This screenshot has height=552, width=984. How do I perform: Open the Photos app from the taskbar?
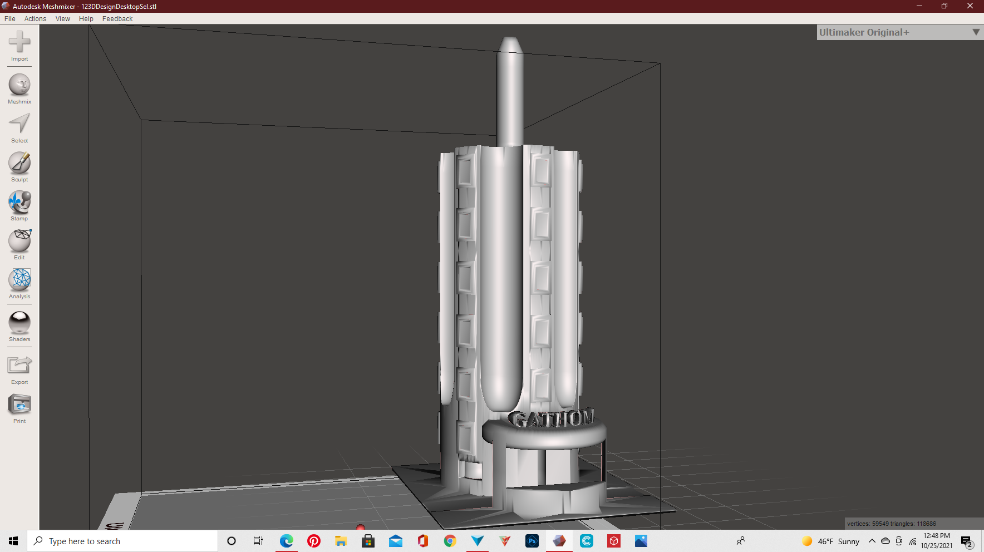point(641,541)
